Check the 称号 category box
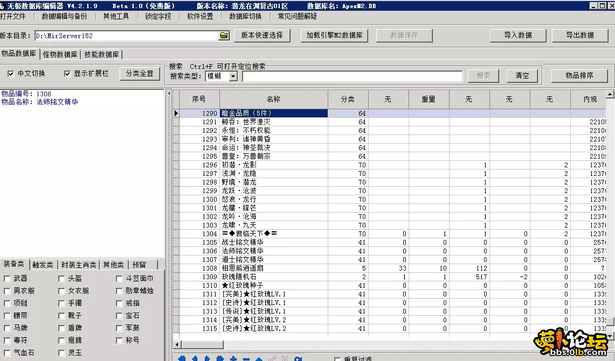Screen dimensions: 615x361 (119, 341)
